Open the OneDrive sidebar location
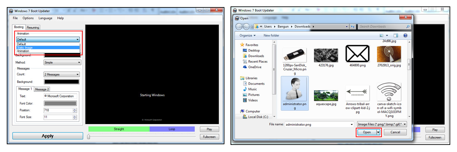 [255, 67]
